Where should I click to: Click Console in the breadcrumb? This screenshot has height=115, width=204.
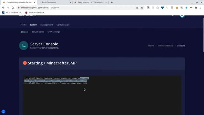[181, 46]
